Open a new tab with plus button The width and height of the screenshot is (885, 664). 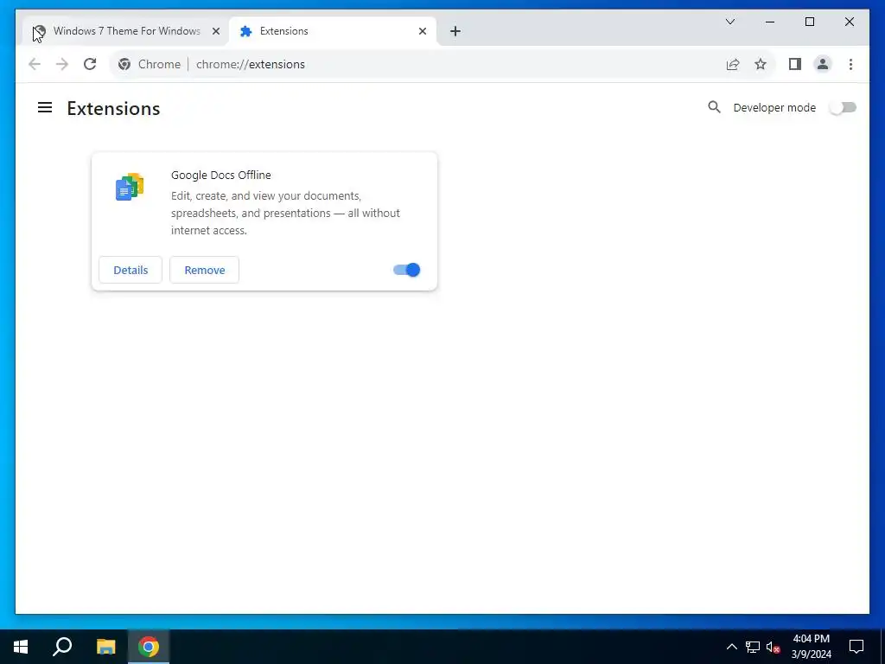coord(455,31)
